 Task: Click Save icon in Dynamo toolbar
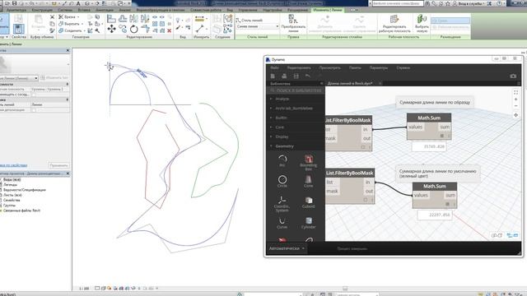(x=296, y=76)
